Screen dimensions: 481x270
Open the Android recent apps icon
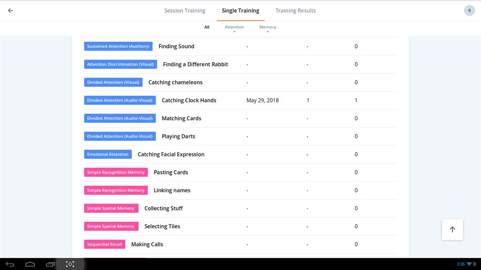[x=50, y=264]
